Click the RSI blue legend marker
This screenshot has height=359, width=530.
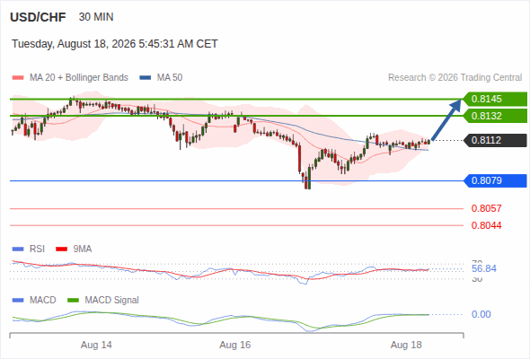[18, 250]
